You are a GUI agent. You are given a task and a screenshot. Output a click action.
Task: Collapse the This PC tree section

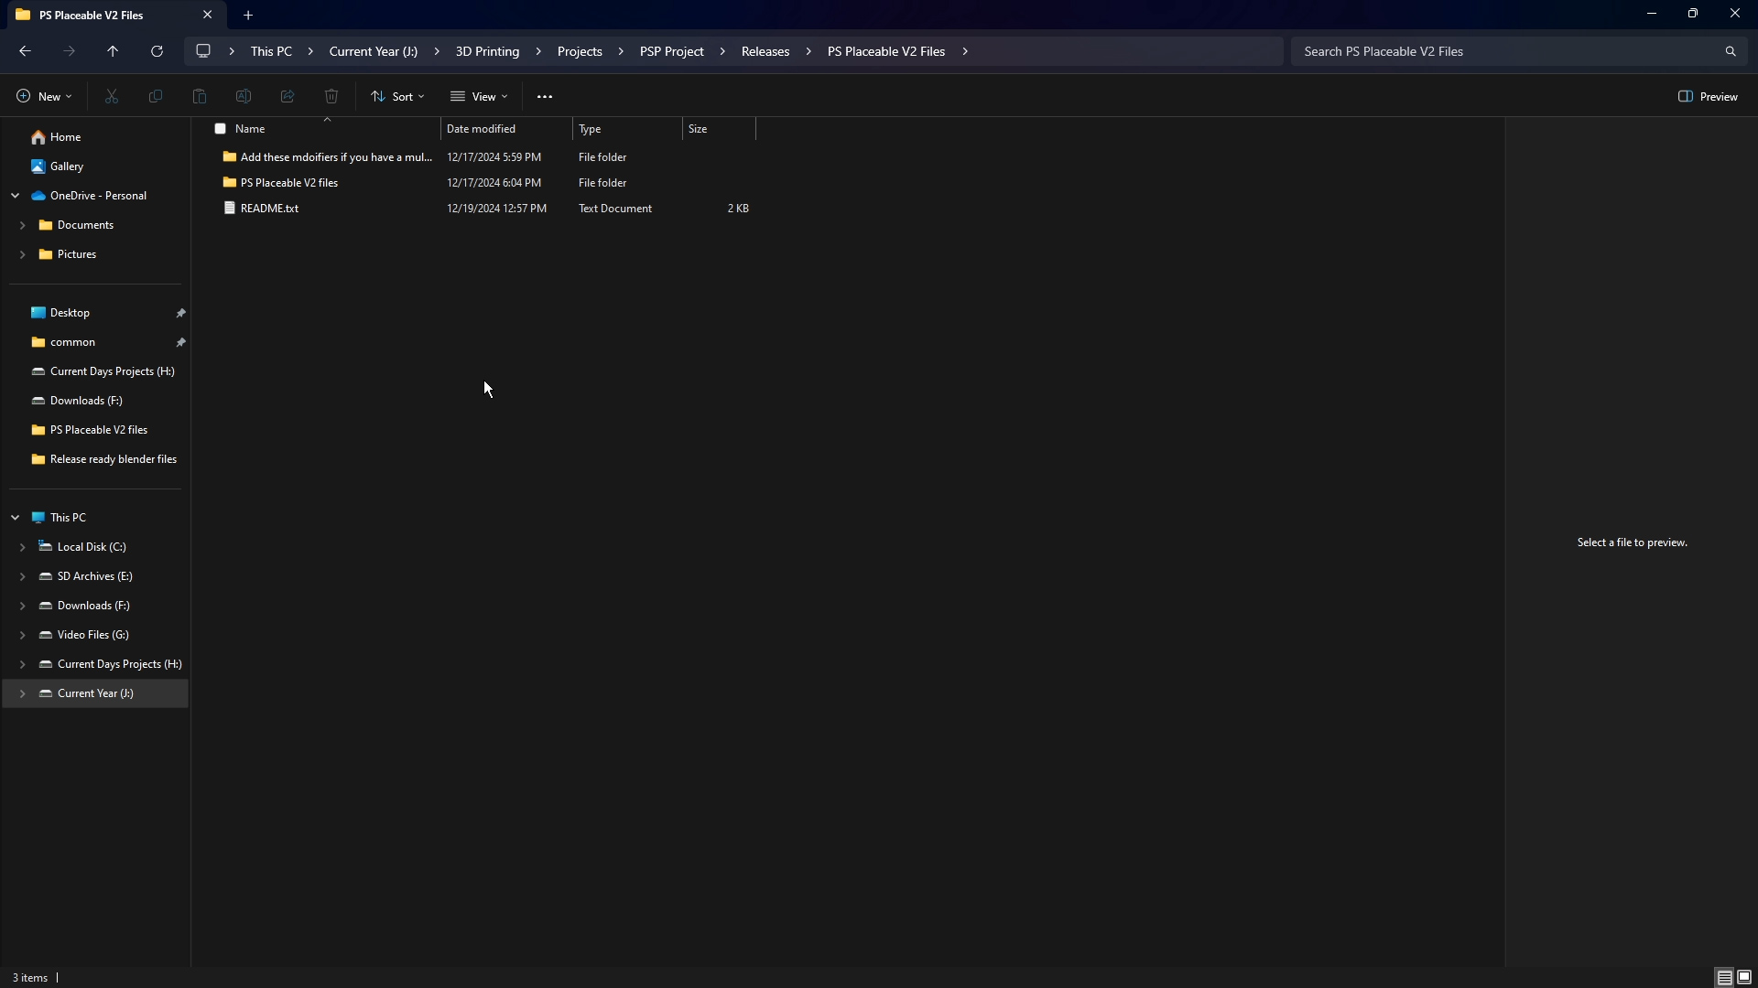[x=15, y=518]
